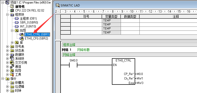Click the 项目1 project root icon
This screenshot has width=197, height=93.
coord(8,2)
